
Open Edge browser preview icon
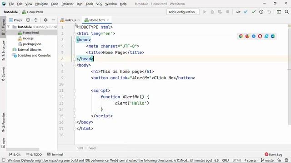pos(273,36)
